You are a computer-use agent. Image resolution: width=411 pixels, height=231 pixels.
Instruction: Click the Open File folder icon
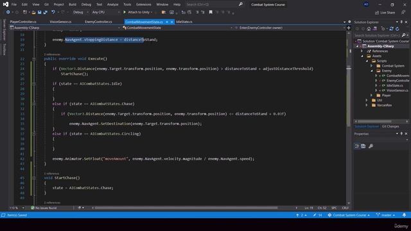coord(33,12)
